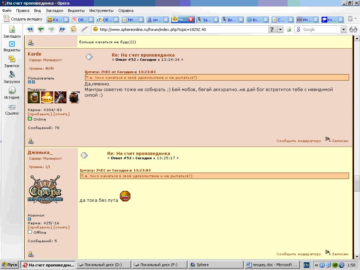
Task: Click the beer mug gift thumbnail in Karde's gifts
Action: coord(34,97)
